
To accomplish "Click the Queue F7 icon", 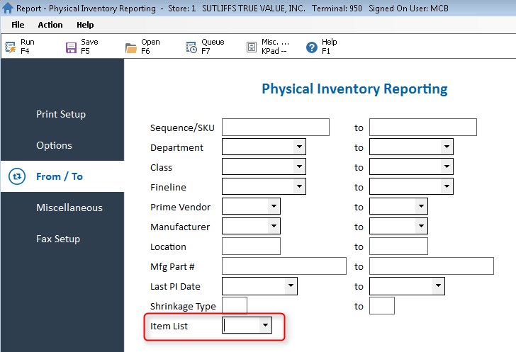I will coord(191,47).
